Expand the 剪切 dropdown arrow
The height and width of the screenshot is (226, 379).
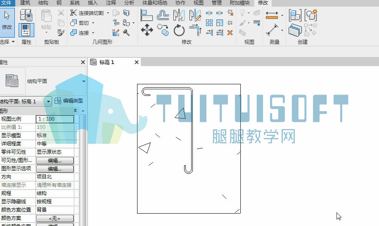(x=93, y=23)
